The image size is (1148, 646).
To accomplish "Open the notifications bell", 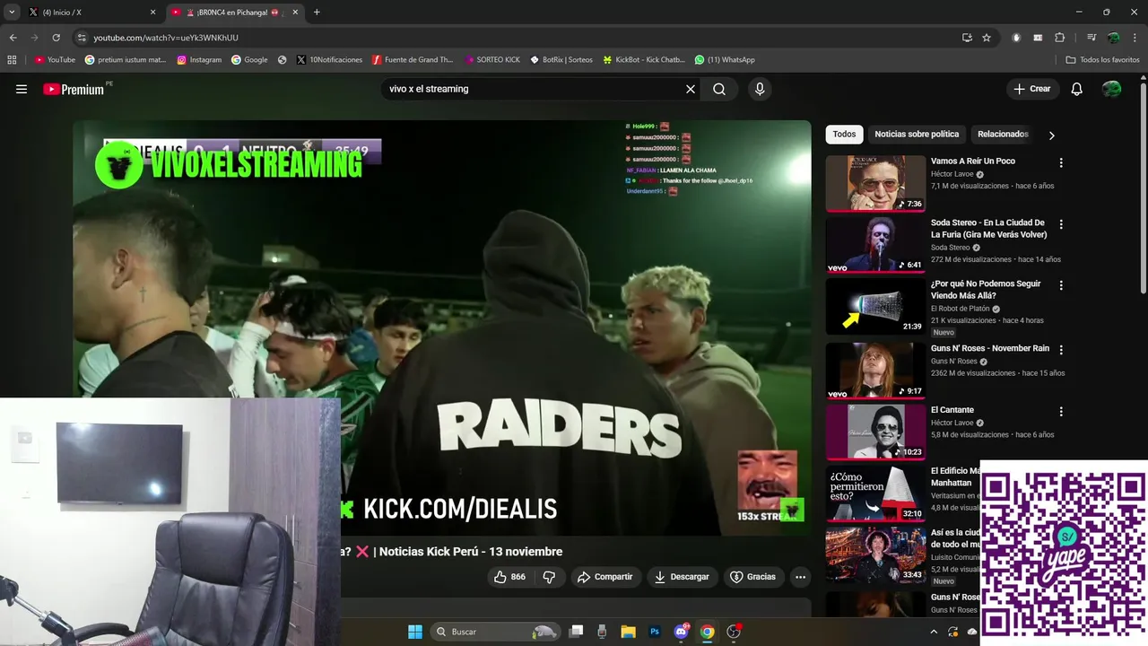I will 1077,89.
